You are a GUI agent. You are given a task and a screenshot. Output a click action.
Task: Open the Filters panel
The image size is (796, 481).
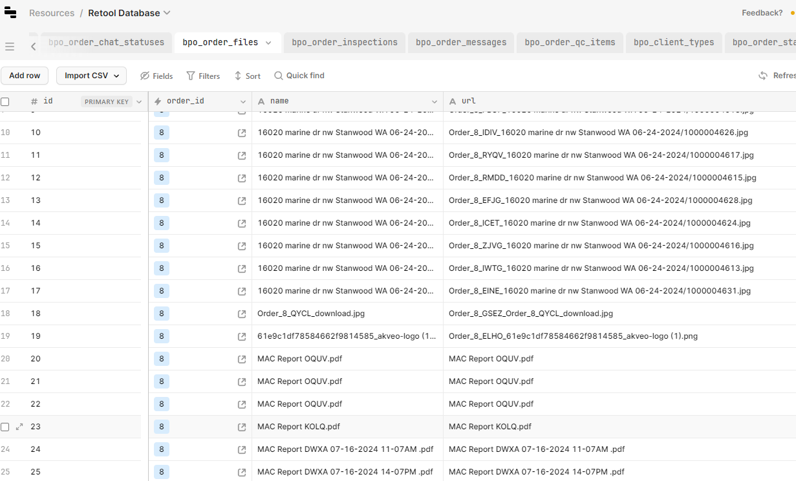[203, 76]
